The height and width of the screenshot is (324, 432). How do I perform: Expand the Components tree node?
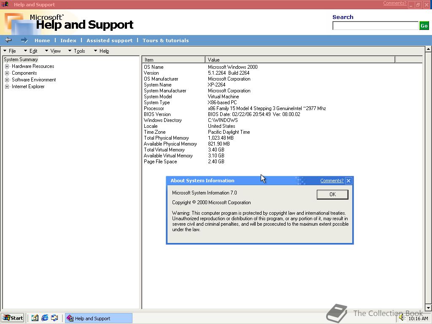click(x=7, y=73)
